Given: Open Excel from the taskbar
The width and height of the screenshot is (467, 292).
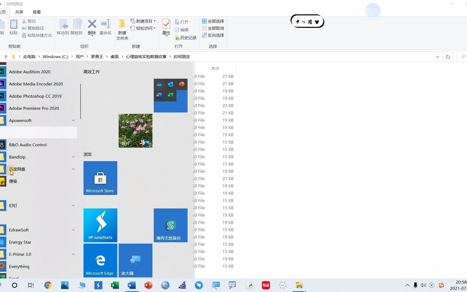Looking at the screenshot, I should (x=115, y=285).
